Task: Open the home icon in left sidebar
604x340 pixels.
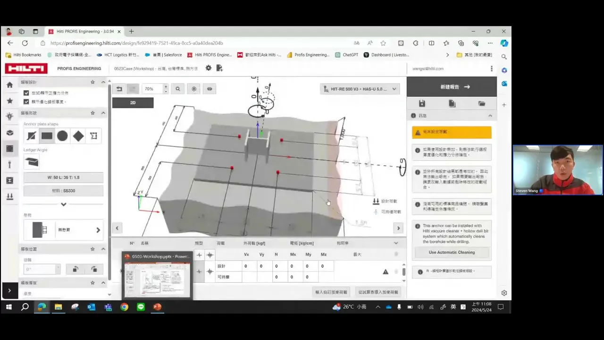Action: (x=9, y=85)
